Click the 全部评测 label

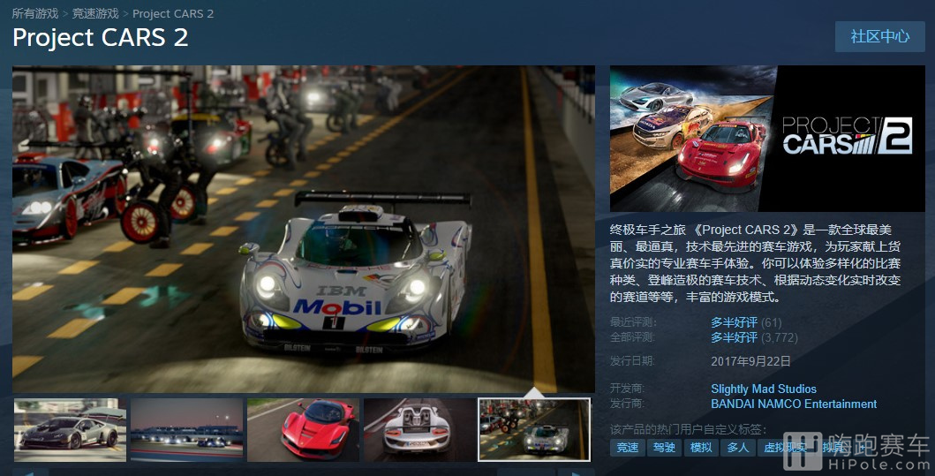click(633, 337)
